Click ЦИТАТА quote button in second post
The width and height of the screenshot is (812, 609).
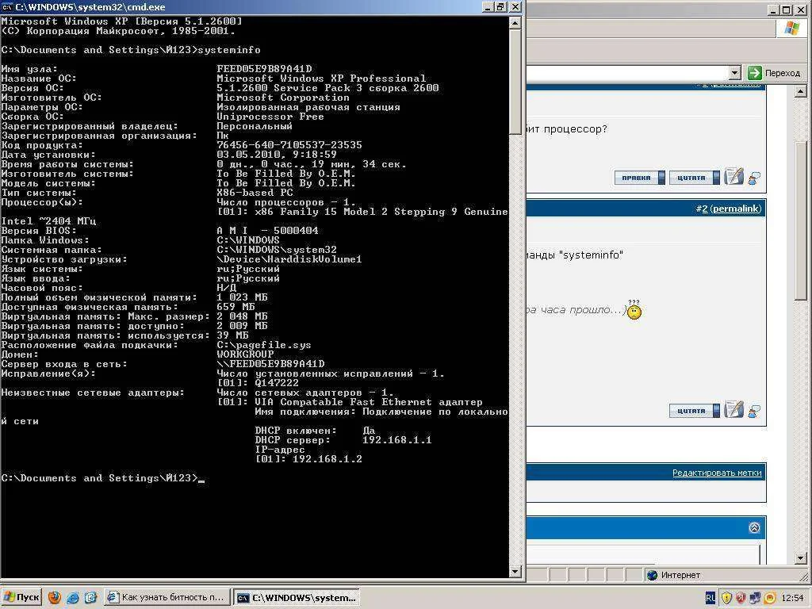[694, 411]
